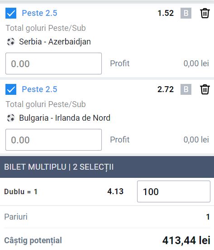
Task: Click the B banker icon next to odds 1.52
Action: (x=186, y=13)
